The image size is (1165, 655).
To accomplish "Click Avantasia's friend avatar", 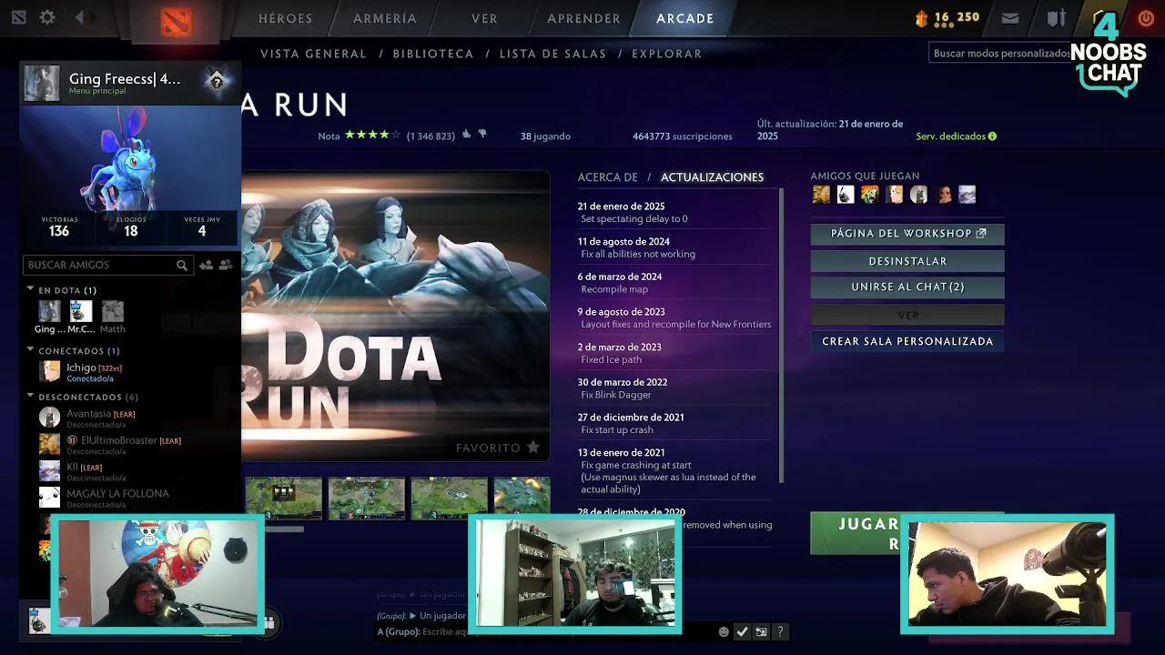I will click(x=50, y=418).
